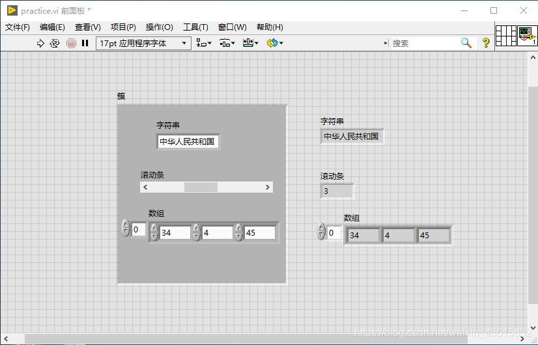Screen dimensions: 538x345
Task: Open the Distribute Objects dropdown
Action: (227, 43)
